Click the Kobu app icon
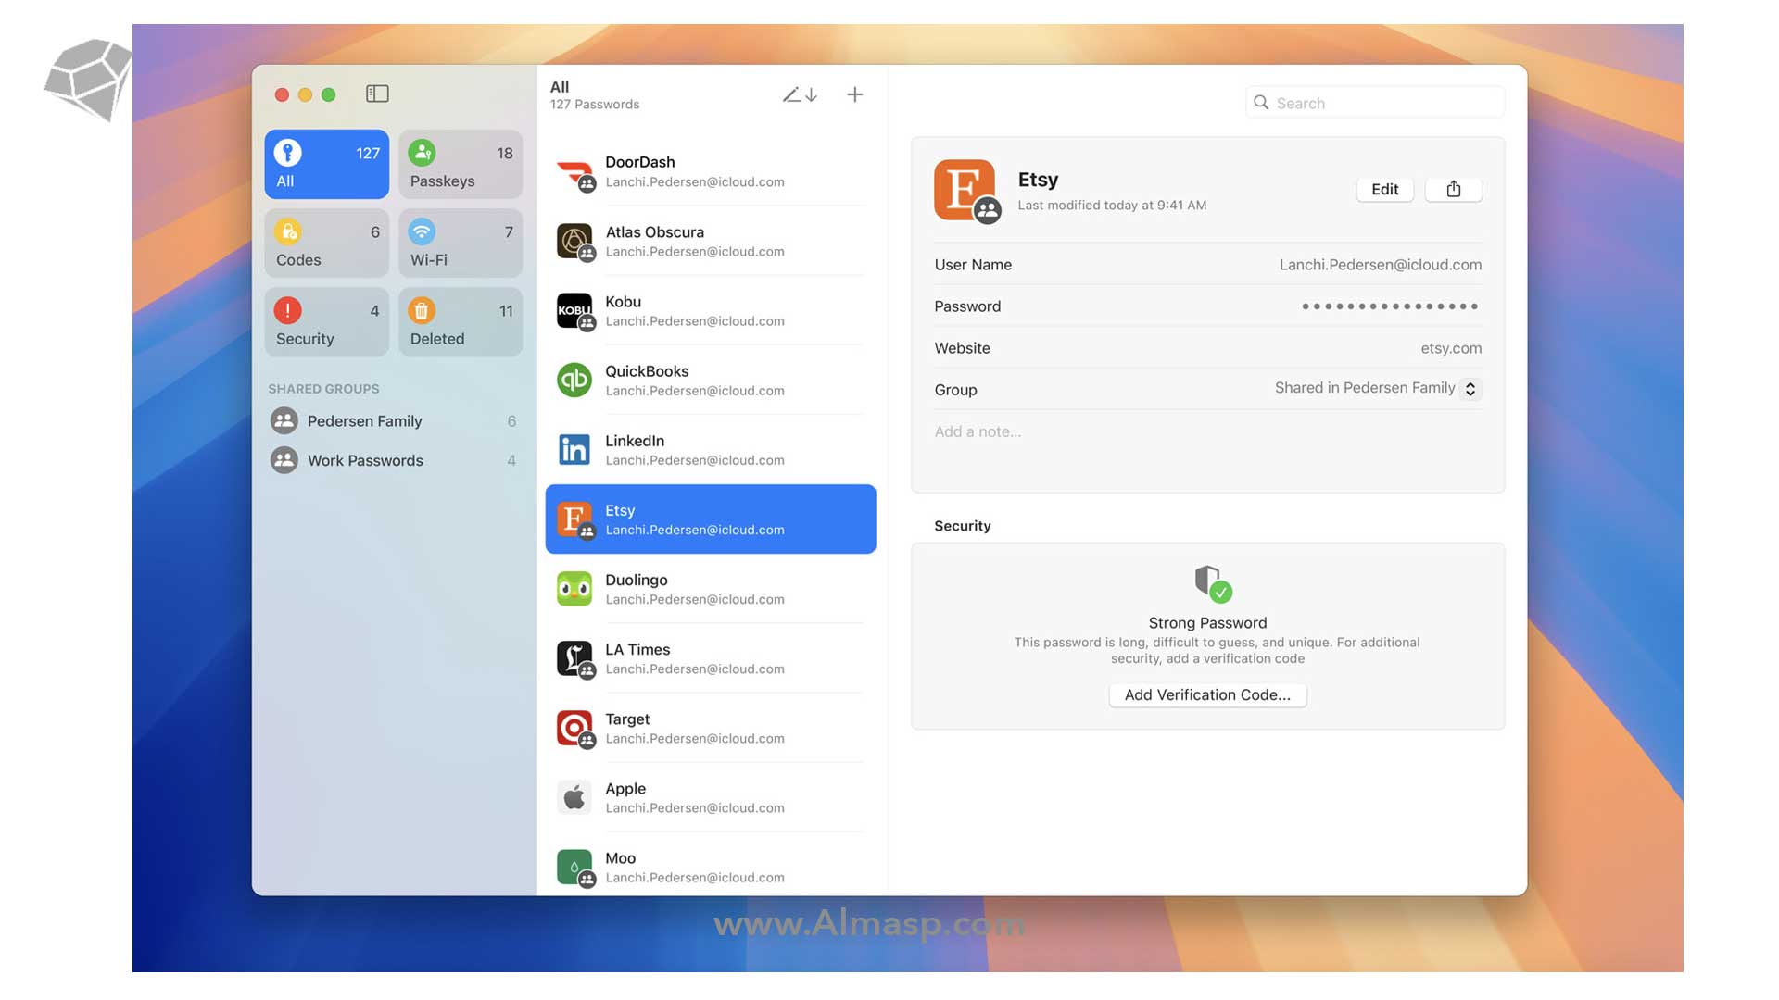Image resolution: width=1779 pixels, height=1000 pixels. tap(574, 310)
